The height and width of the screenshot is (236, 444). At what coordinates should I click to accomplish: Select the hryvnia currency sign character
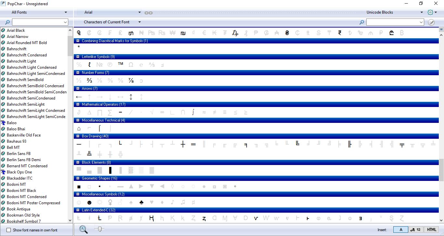tap(287, 33)
